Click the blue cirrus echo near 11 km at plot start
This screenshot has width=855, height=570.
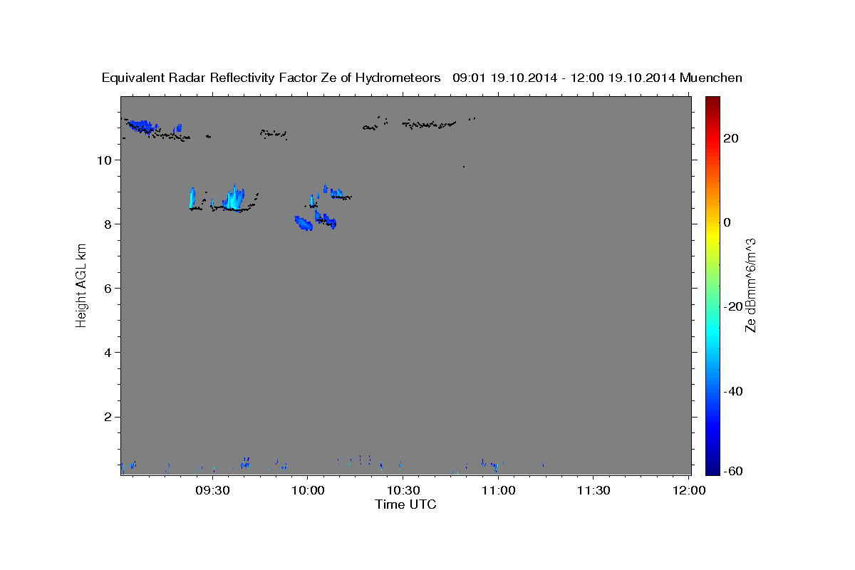(142, 126)
